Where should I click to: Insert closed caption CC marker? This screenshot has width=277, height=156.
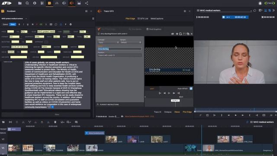[41, 24]
